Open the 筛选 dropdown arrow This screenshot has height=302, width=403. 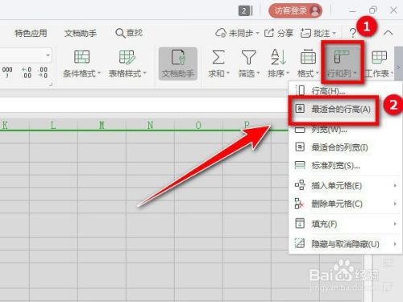258,72
